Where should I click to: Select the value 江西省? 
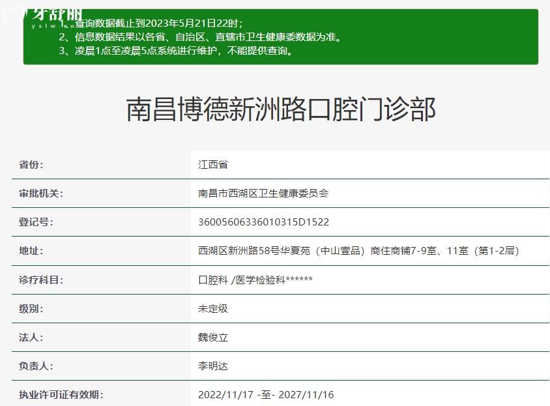[x=213, y=165]
